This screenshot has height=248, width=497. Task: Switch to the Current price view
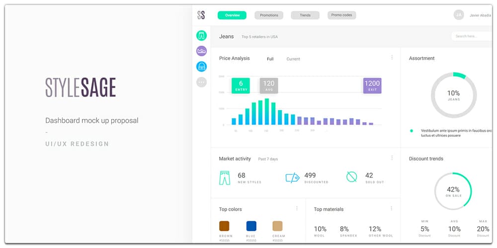point(293,59)
